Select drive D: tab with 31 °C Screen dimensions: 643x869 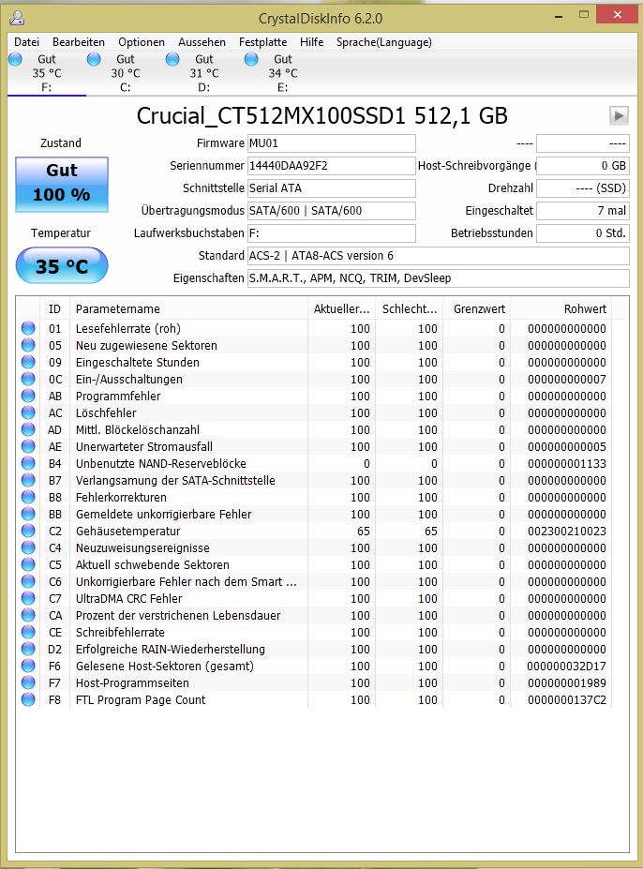(x=204, y=73)
